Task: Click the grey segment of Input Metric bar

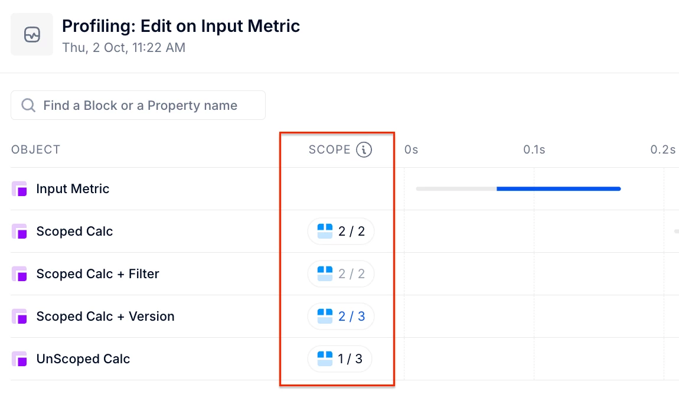Action: pyautogui.click(x=456, y=189)
